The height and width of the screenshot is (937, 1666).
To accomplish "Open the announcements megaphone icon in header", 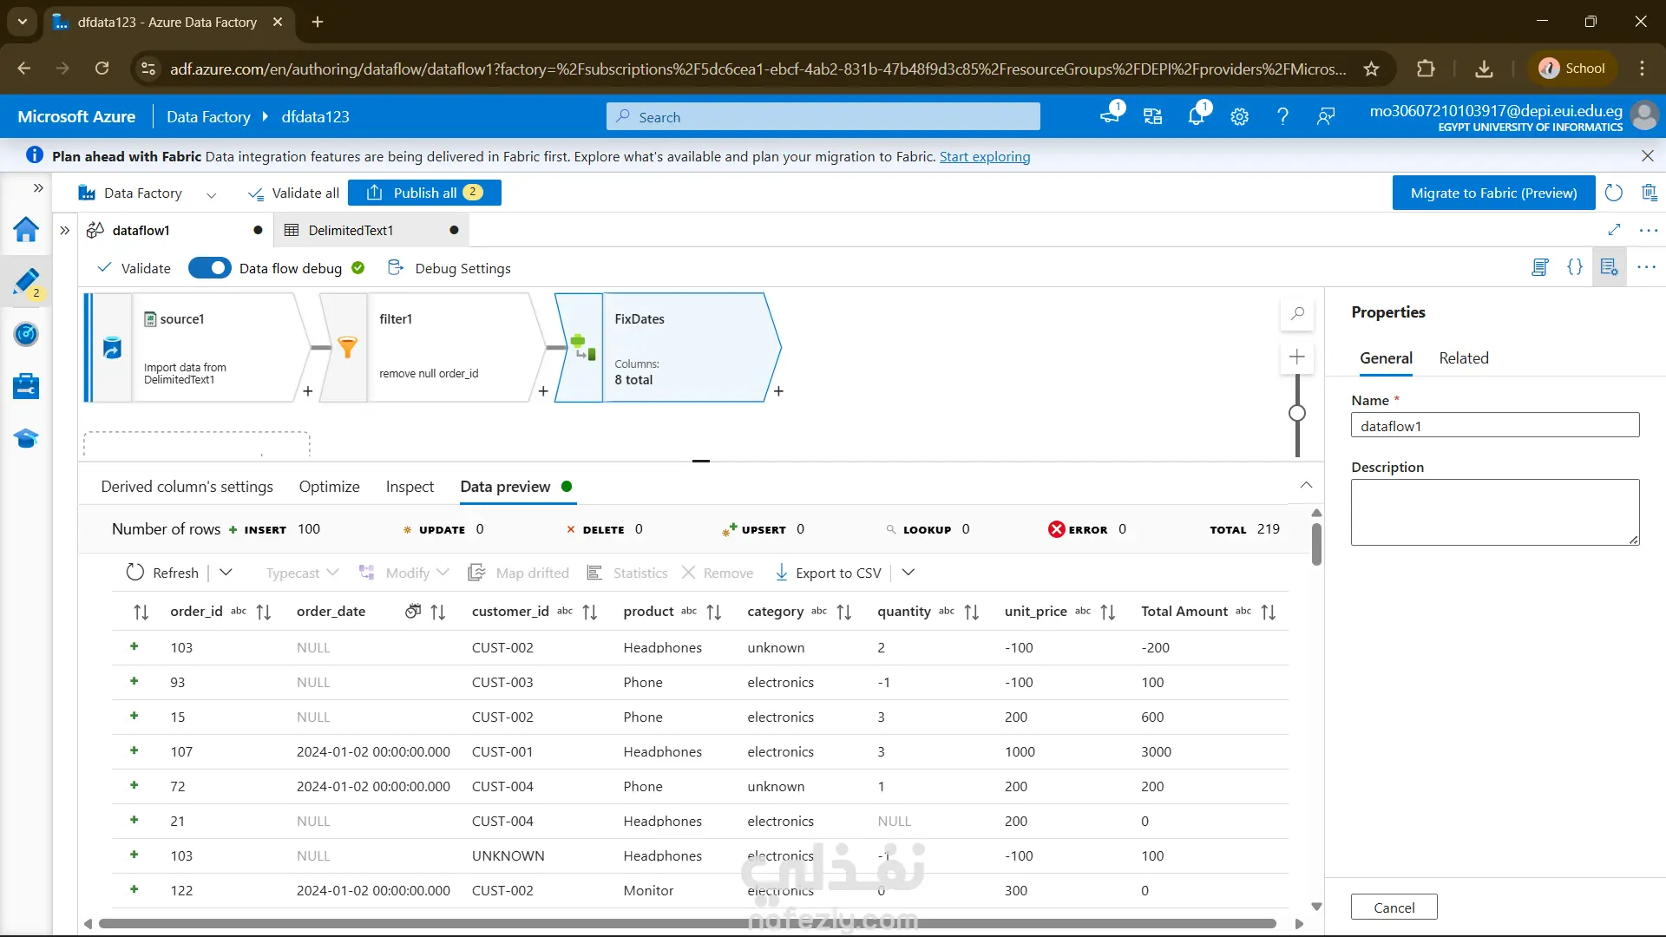I will tap(1110, 116).
